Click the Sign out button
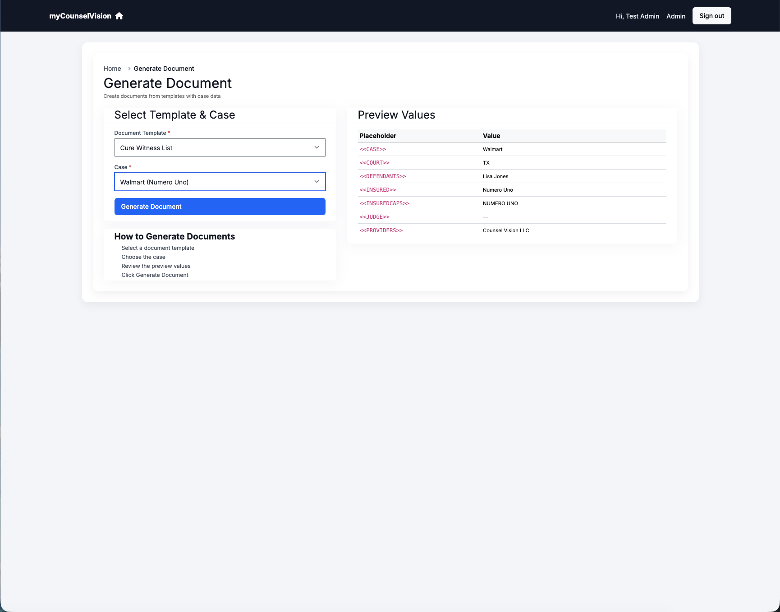The width and height of the screenshot is (780, 612). pyautogui.click(x=711, y=16)
